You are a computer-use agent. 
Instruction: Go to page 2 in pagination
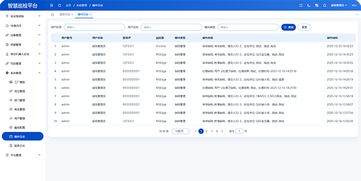206,131
